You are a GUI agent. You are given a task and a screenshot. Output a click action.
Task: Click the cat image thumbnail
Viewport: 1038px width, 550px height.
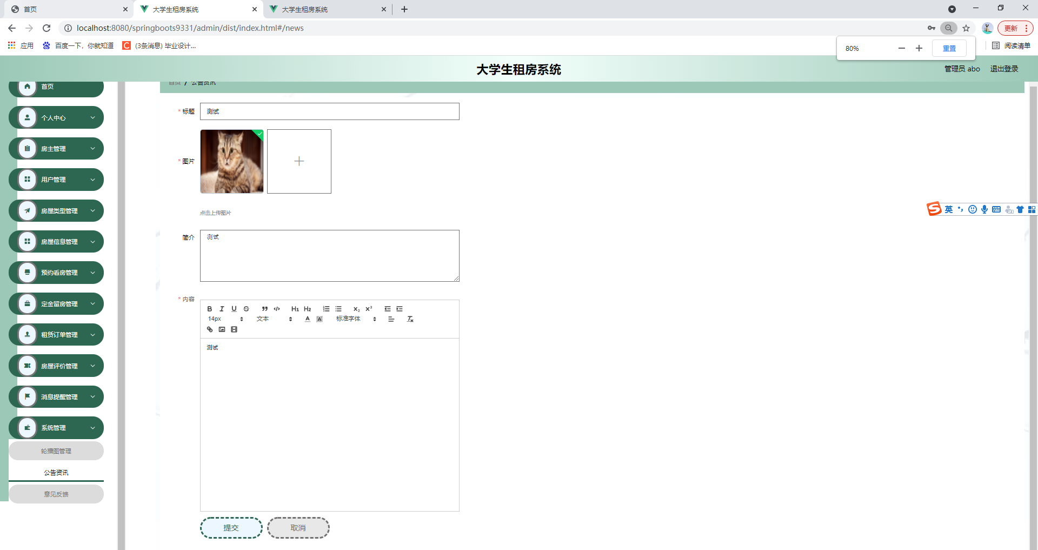(x=231, y=161)
